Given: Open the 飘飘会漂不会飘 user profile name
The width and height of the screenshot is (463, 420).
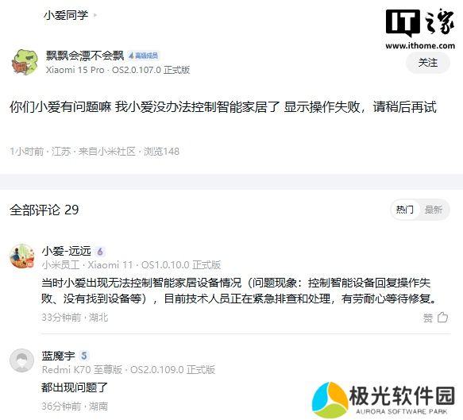Looking at the screenshot, I should [85, 56].
